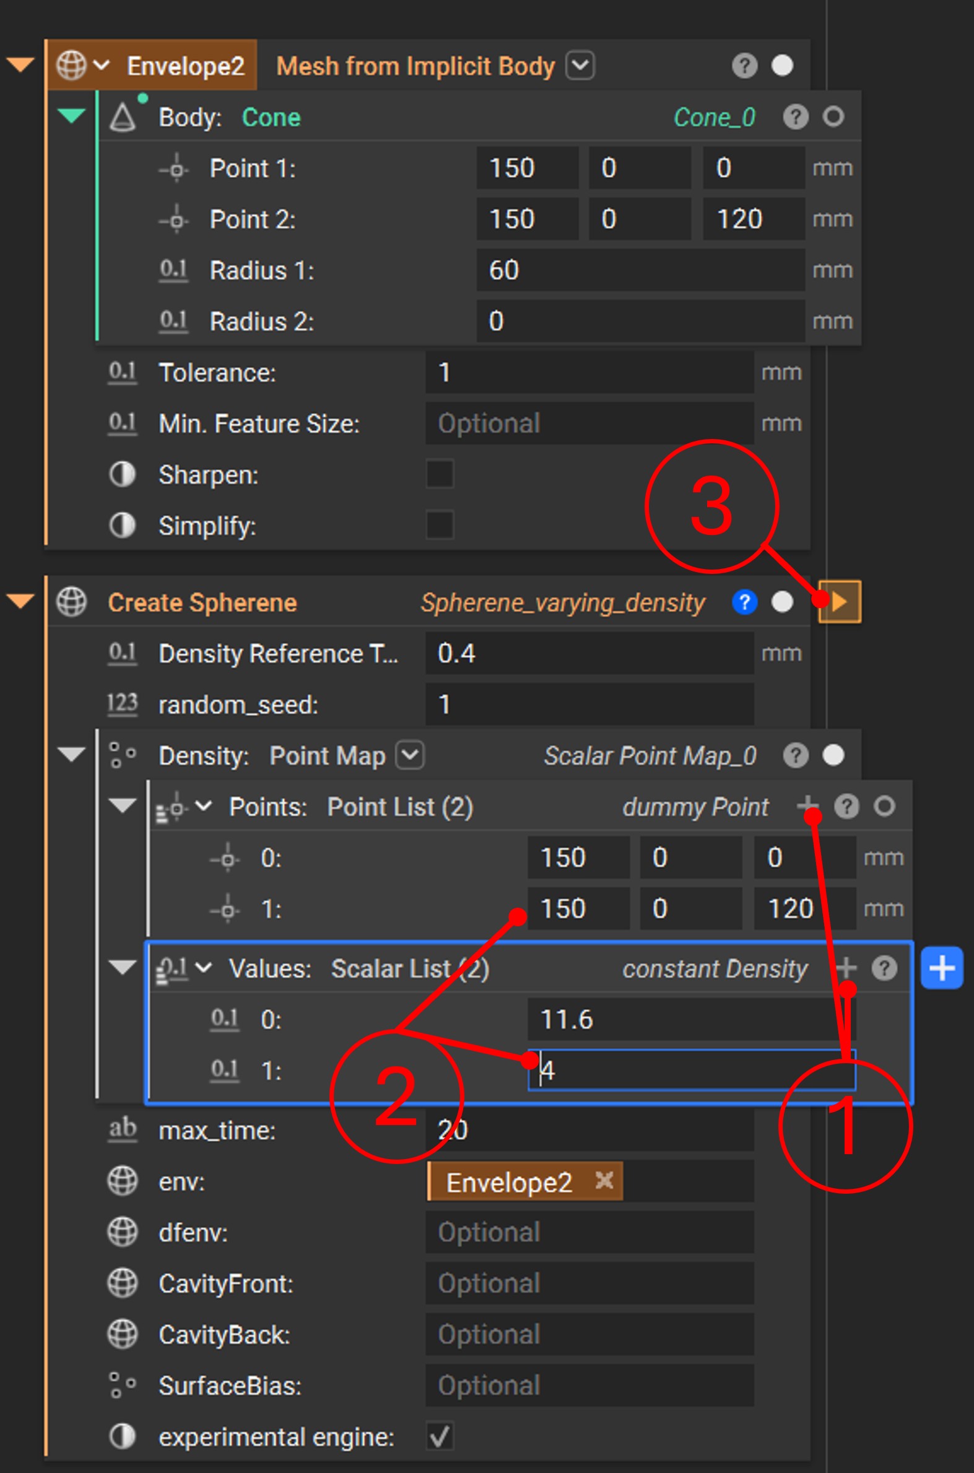Click help icon on Envelope2 block header
The height and width of the screenshot is (1473, 974).
click(744, 65)
